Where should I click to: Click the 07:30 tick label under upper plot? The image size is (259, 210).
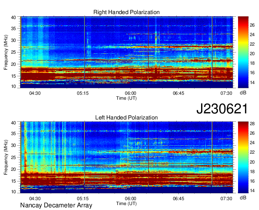226,93
